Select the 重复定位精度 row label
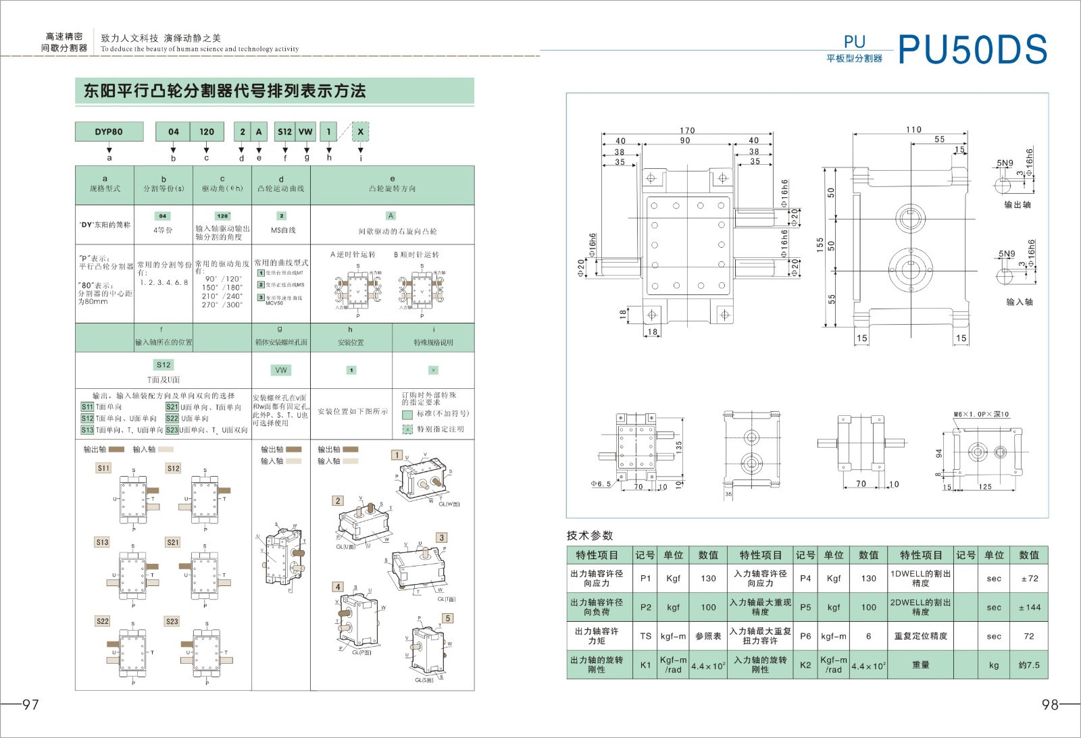This screenshot has width=1081, height=738. tap(920, 636)
